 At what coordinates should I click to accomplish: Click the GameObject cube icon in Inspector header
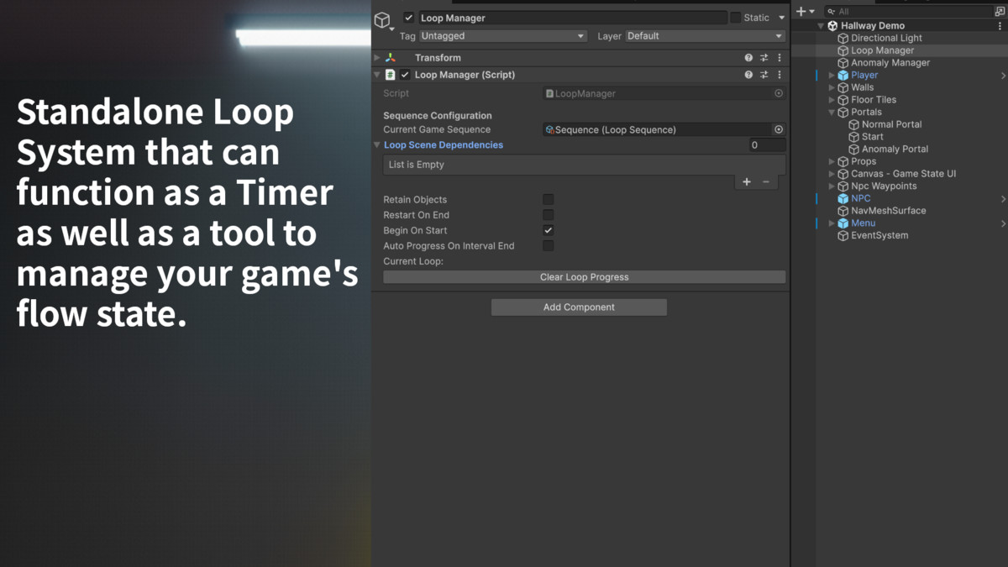coord(382,20)
